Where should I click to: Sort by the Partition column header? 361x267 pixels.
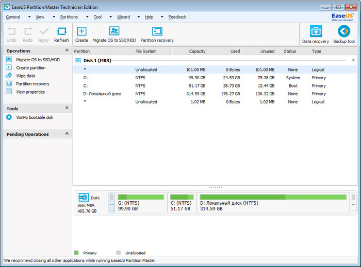coord(103,51)
